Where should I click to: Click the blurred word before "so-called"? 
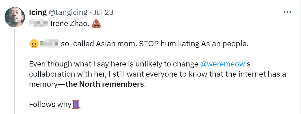click(x=50, y=44)
